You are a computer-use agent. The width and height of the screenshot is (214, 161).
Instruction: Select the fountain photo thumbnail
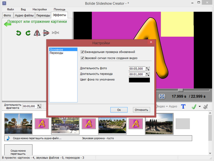(x=18, y=124)
